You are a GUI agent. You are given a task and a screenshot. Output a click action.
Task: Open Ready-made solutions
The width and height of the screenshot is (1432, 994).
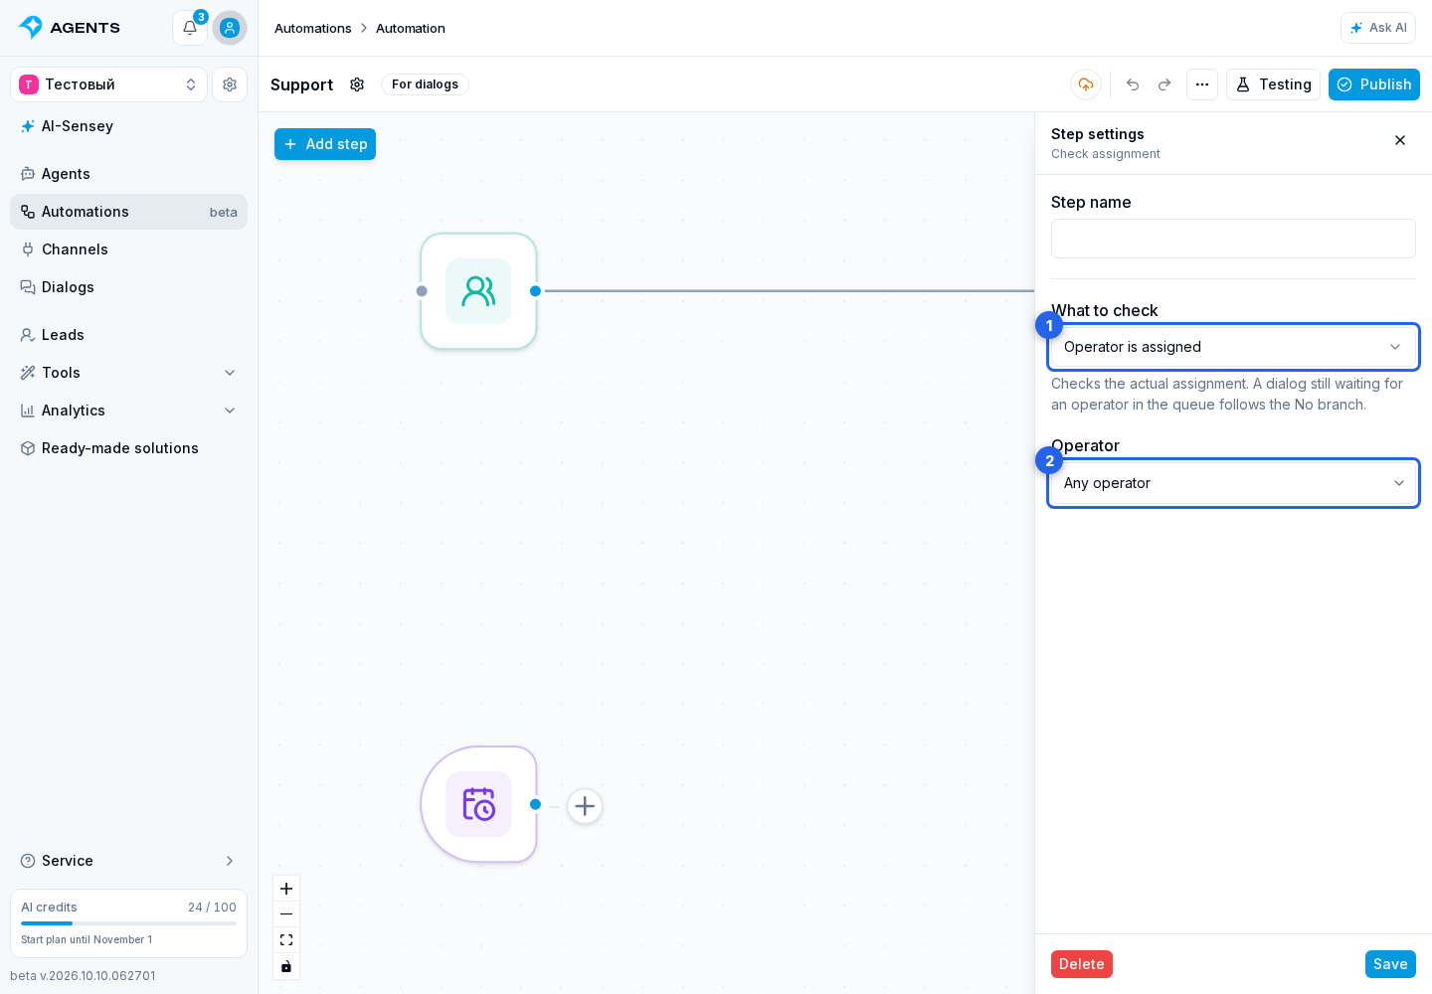128,448
